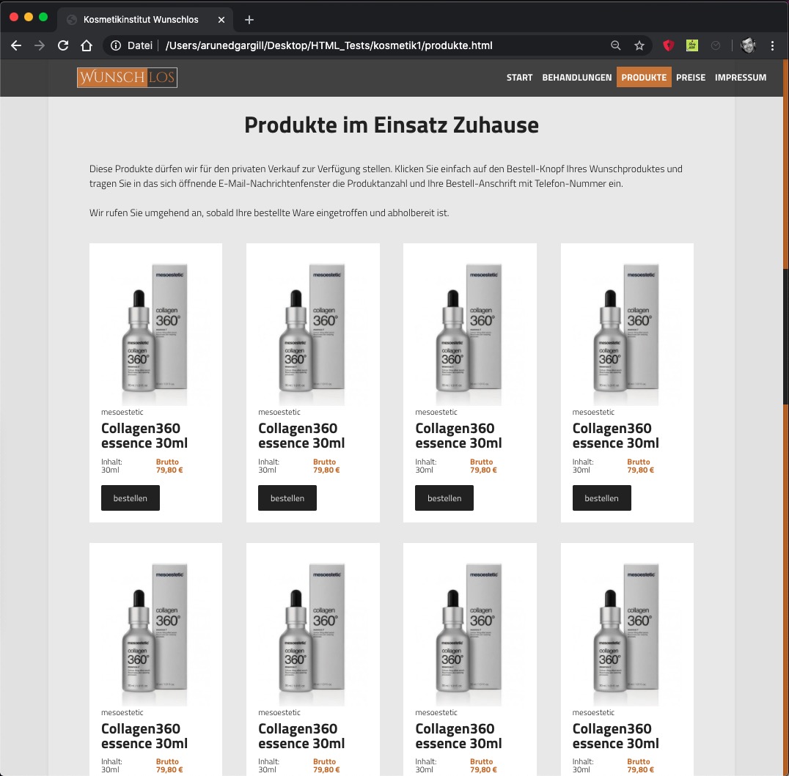Click the Wunschlos logo
Screen dimensions: 789x776
(127, 78)
